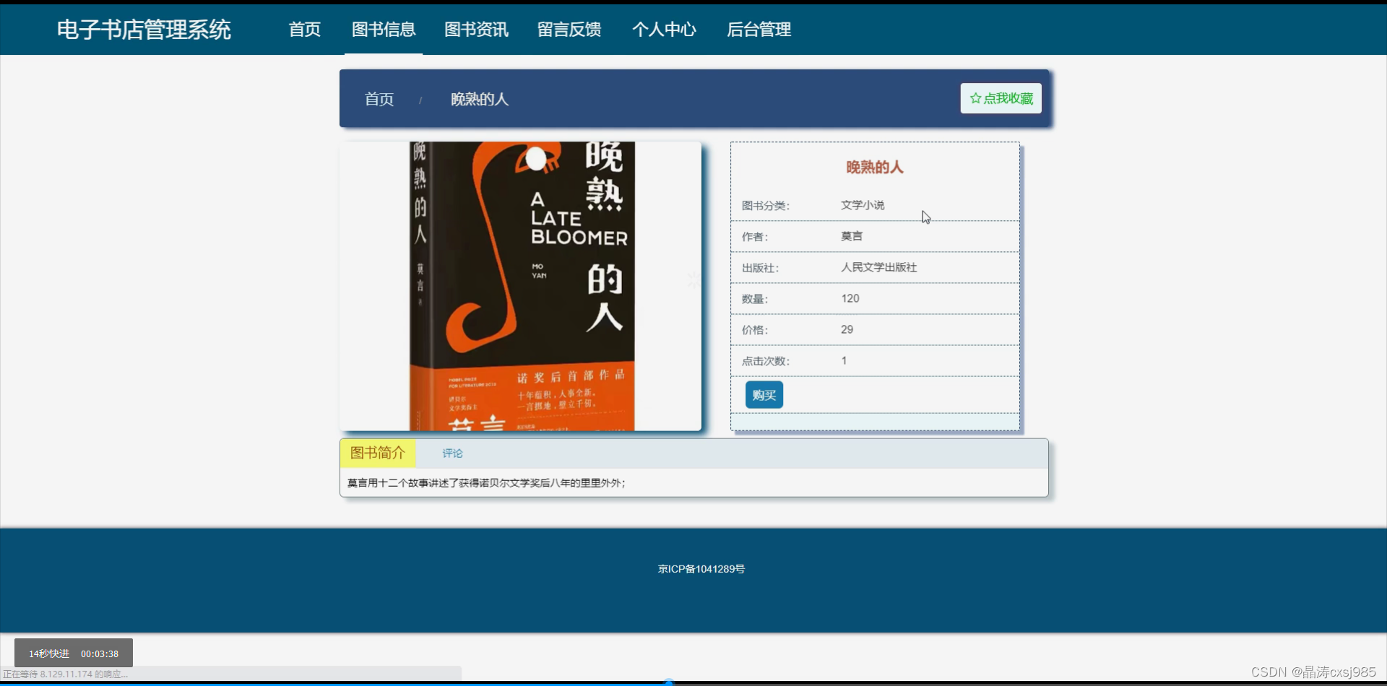Click the 购买 purchase button
1387x686 pixels.
pos(763,394)
